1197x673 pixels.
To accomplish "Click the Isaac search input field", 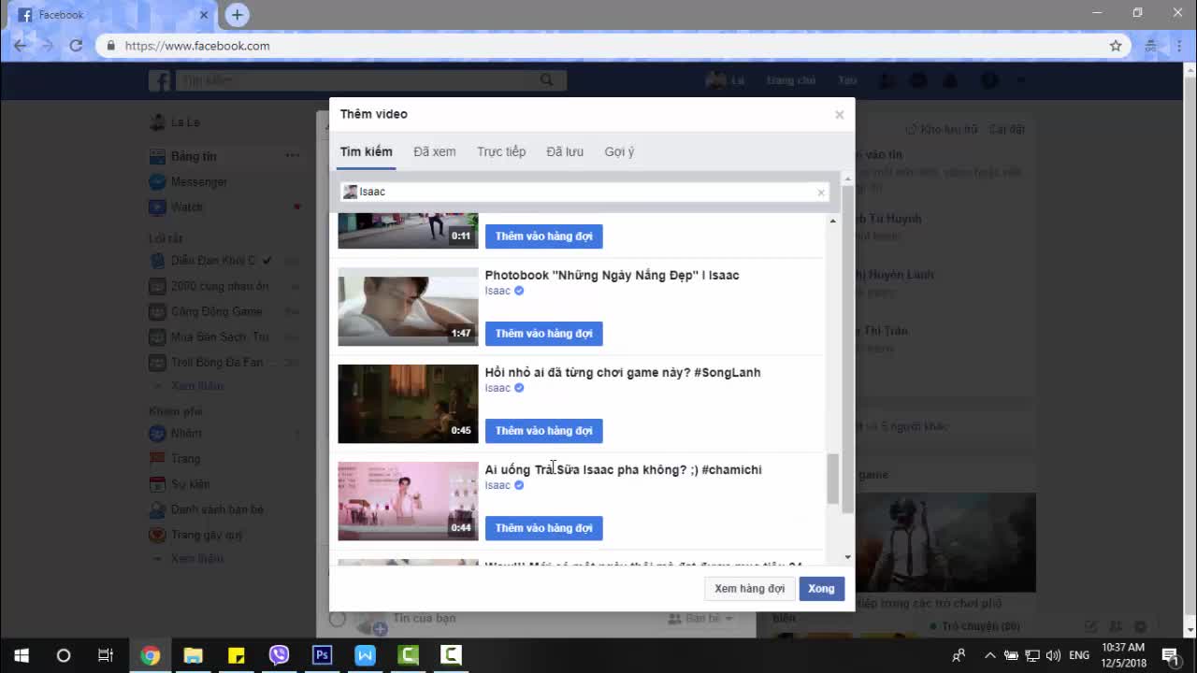I will tap(584, 192).
